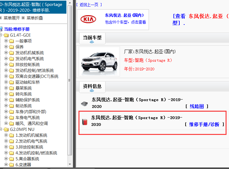Click the folder icon beside 辅助保护系统

click(x=11, y=100)
